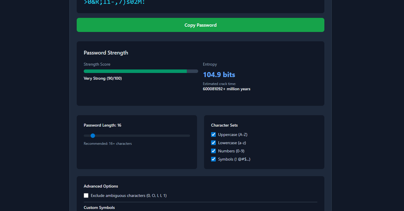Click the Very Strong (90/100) label
Screen dimensions: 404x211
tap(103, 78)
